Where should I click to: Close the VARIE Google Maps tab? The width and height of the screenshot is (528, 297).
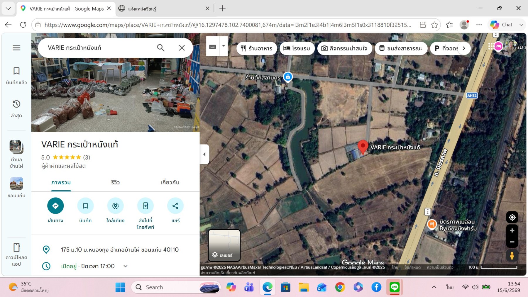[109, 9]
